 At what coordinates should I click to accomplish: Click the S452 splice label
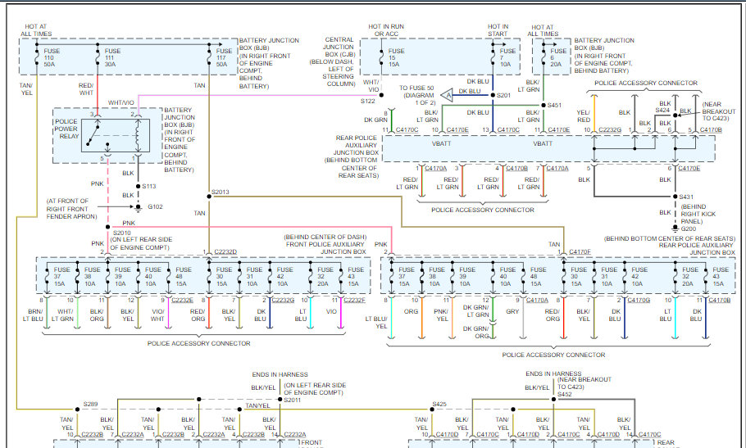coord(565,394)
